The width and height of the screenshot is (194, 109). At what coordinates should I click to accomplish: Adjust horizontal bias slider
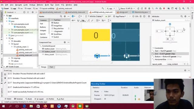(171, 42)
